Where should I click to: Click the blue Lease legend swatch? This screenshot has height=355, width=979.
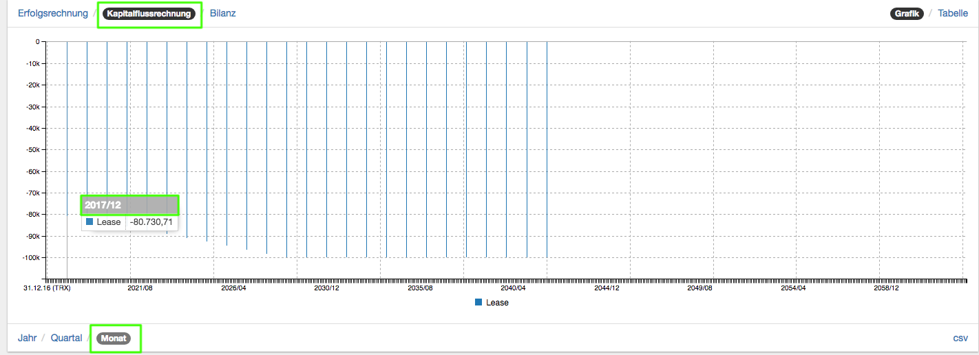tap(478, 302)
